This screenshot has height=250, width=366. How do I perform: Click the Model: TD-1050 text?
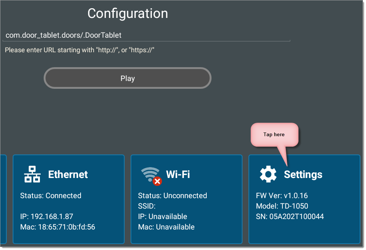pos(282,206)
